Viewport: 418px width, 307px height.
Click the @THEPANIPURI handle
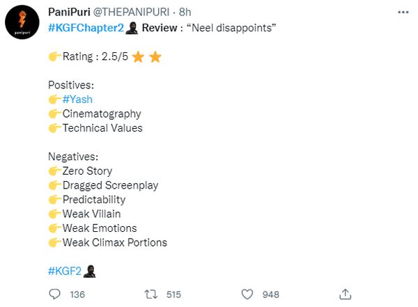point(131,12)
